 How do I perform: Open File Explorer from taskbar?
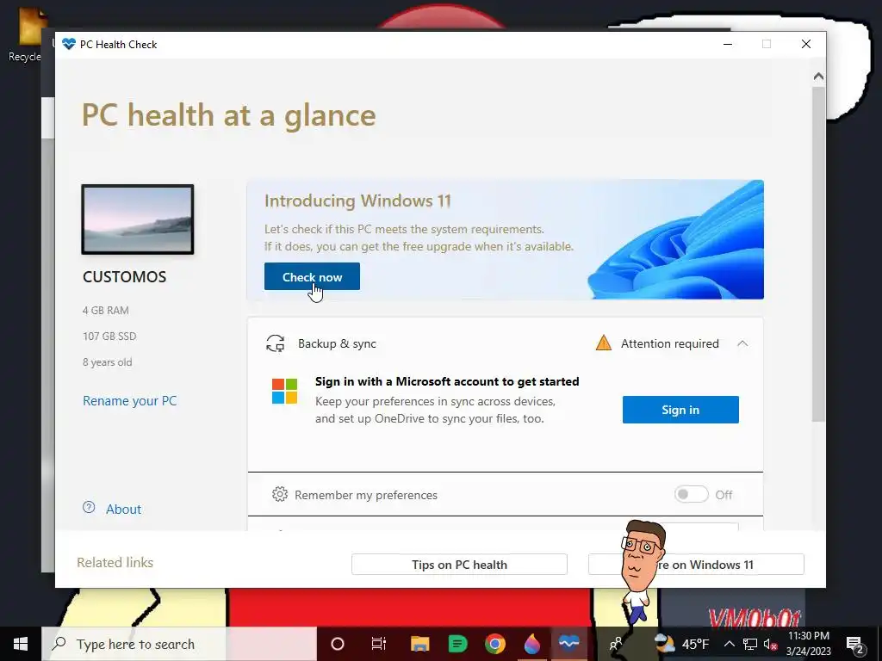tap(419, 644)
